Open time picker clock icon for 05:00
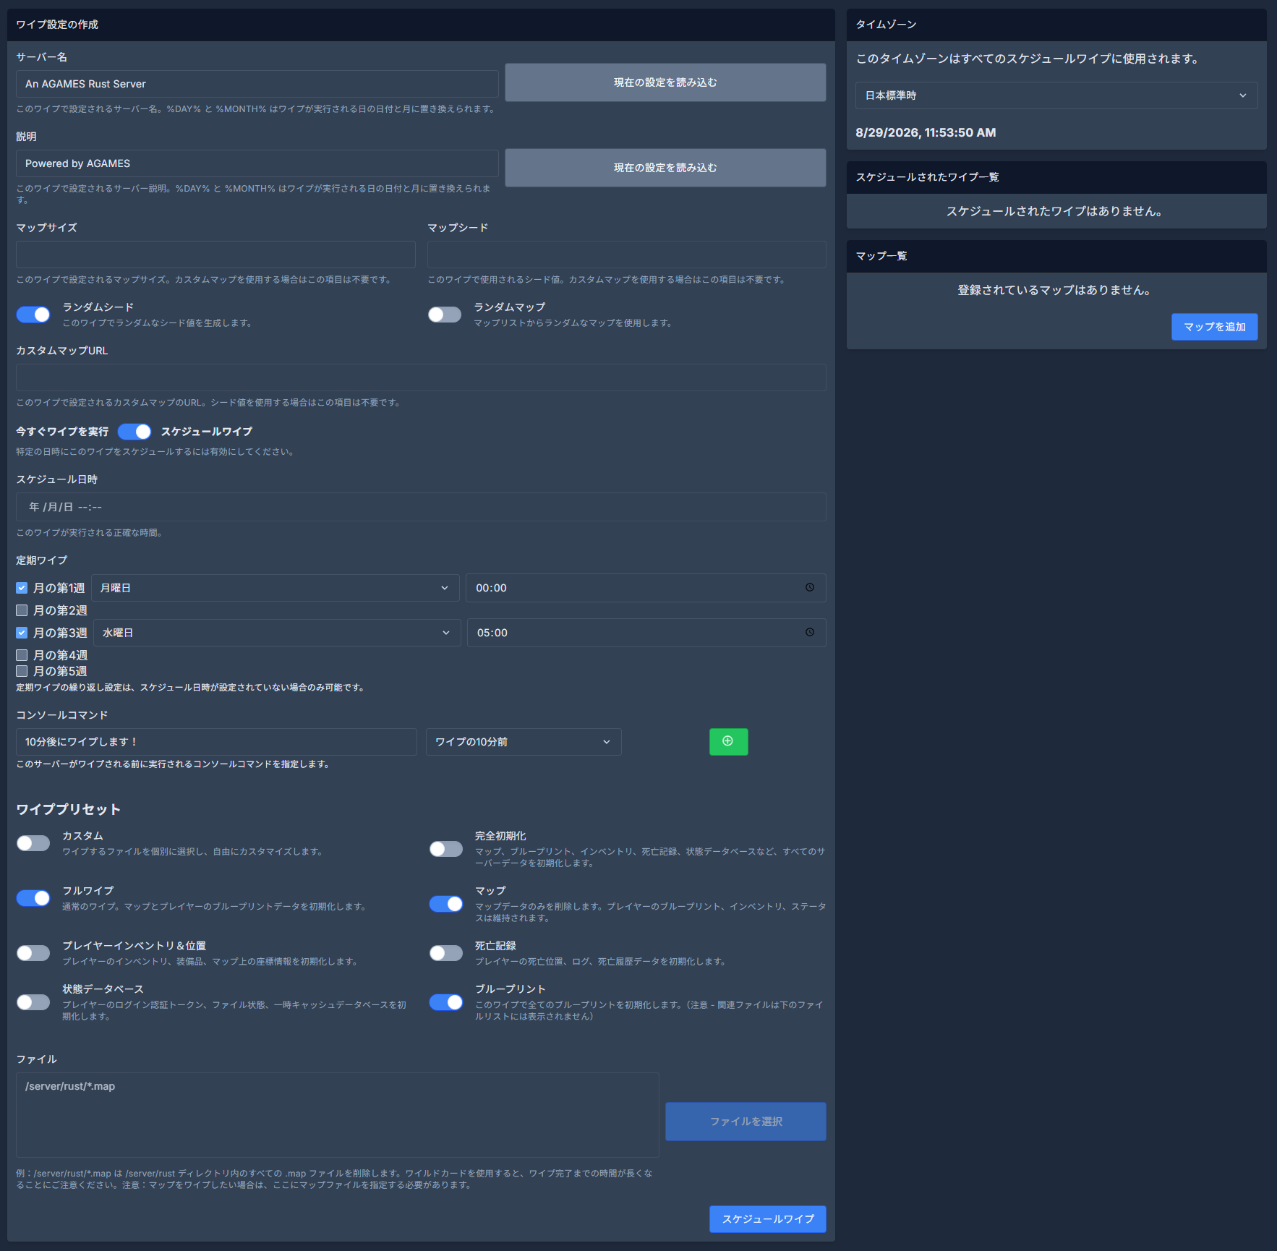Viewport: 1277px width, 1251px height. [x=809, y=632]
